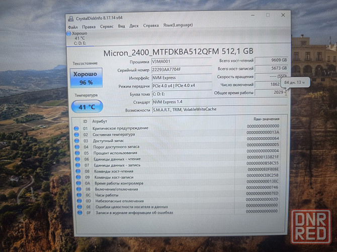The width and height of the screenshot is (337, 252).
Task: Click status dot for Небезопасные отключения row
Action: pos(79,201)
